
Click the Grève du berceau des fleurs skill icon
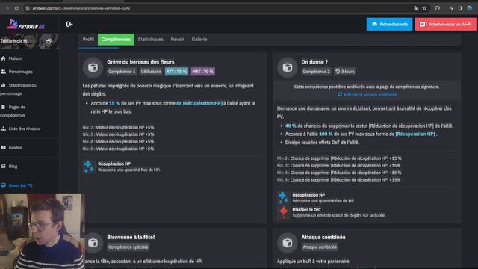pos(93,67)
